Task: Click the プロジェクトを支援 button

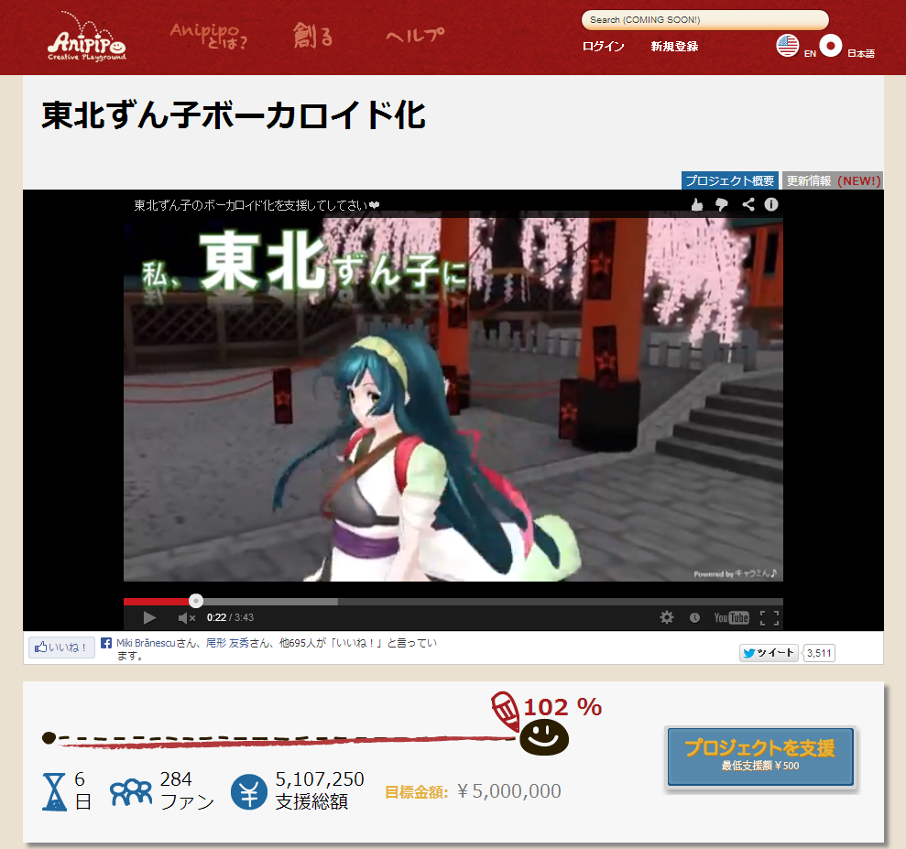Action: click(x=760, y=756)
